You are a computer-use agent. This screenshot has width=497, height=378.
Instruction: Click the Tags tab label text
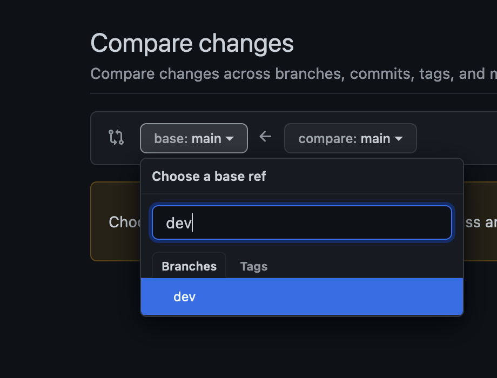[253, 266]
